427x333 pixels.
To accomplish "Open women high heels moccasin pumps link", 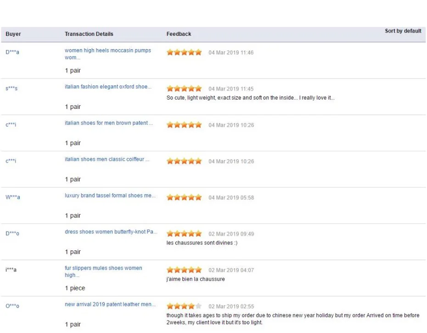I will click(107, 54).
